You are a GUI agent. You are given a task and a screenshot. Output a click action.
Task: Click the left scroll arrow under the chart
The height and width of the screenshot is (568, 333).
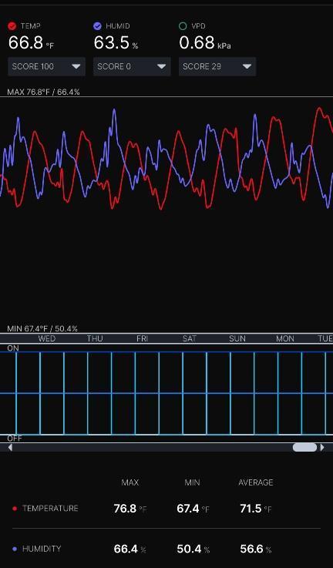(x=10, y=447)
